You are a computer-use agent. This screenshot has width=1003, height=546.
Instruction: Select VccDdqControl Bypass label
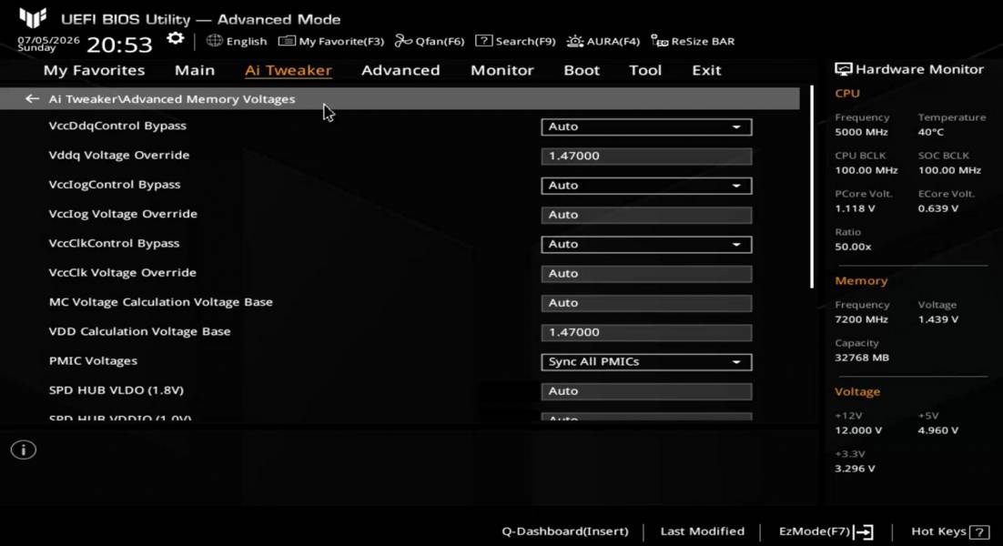(x=117, y=126)
